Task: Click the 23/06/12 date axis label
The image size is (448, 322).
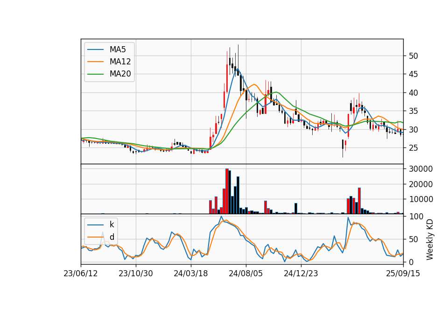Action: pyautogui.click(x=81, y=273)
